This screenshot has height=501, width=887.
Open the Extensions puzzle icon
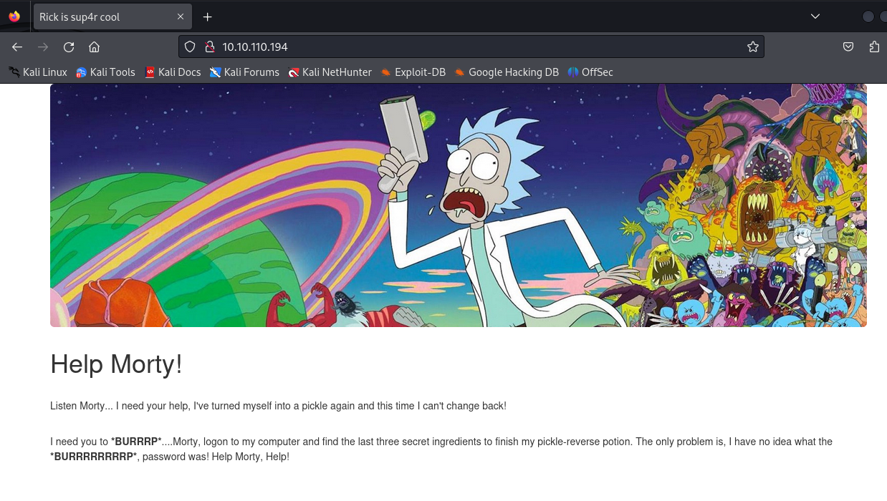874,47
